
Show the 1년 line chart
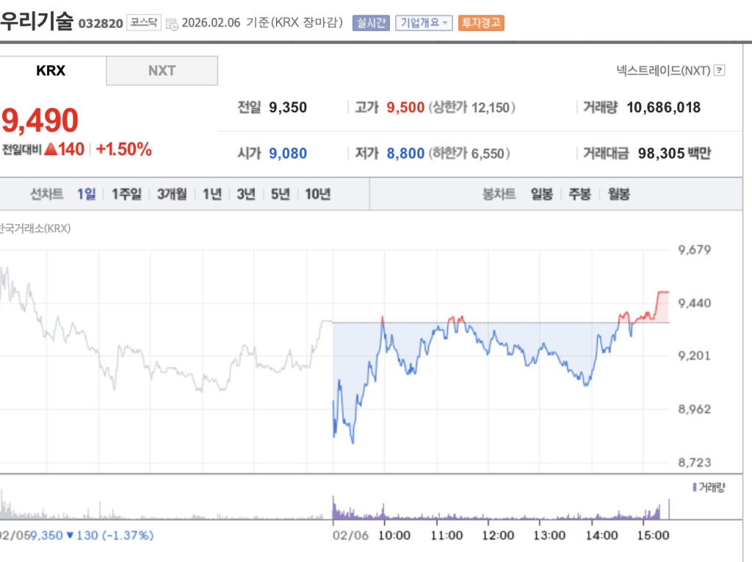212,194
